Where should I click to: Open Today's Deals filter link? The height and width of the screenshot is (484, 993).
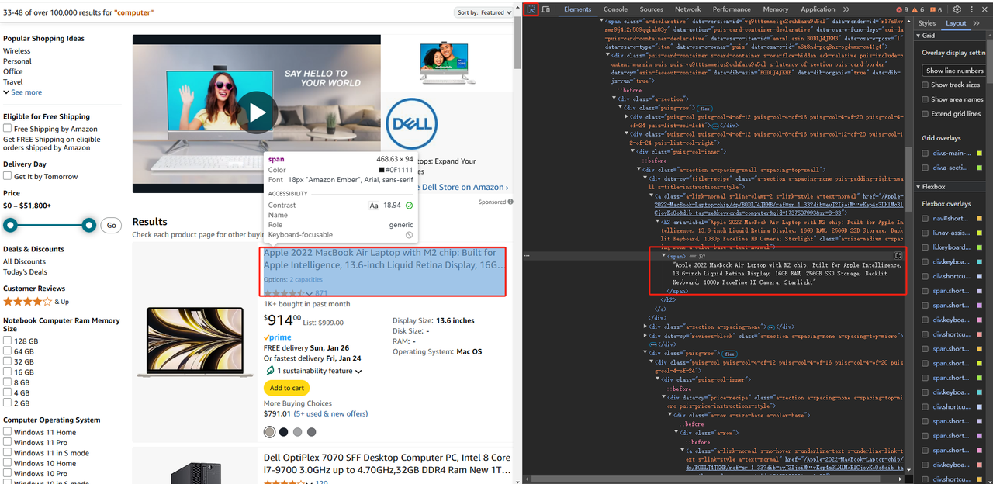25,271
